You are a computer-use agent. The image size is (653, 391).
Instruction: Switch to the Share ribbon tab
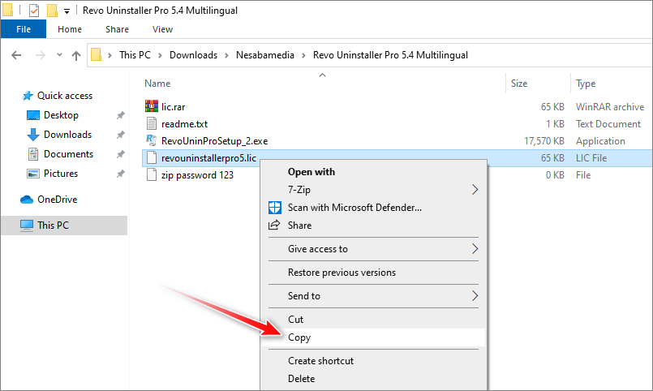(x=117, y=29)
